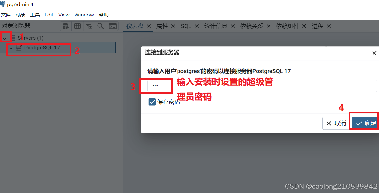
Task: Click the Filtered Rows toolbar icon
Action: pos(89,26)
